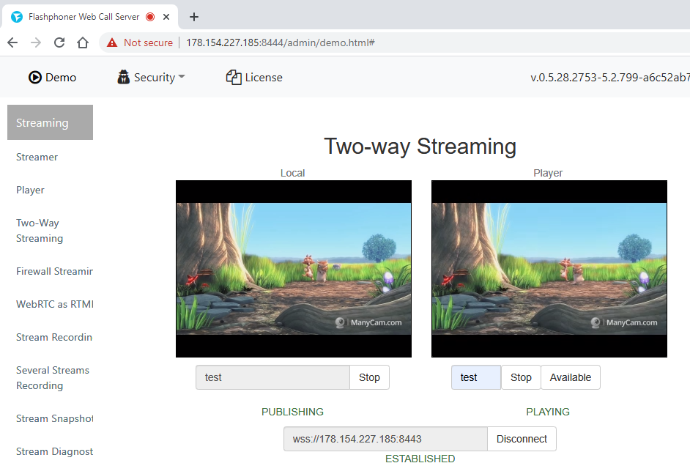The width and height of the screenshot is (690, 474).
Task: Stop the Player stream playback
Action: point(521,377)
